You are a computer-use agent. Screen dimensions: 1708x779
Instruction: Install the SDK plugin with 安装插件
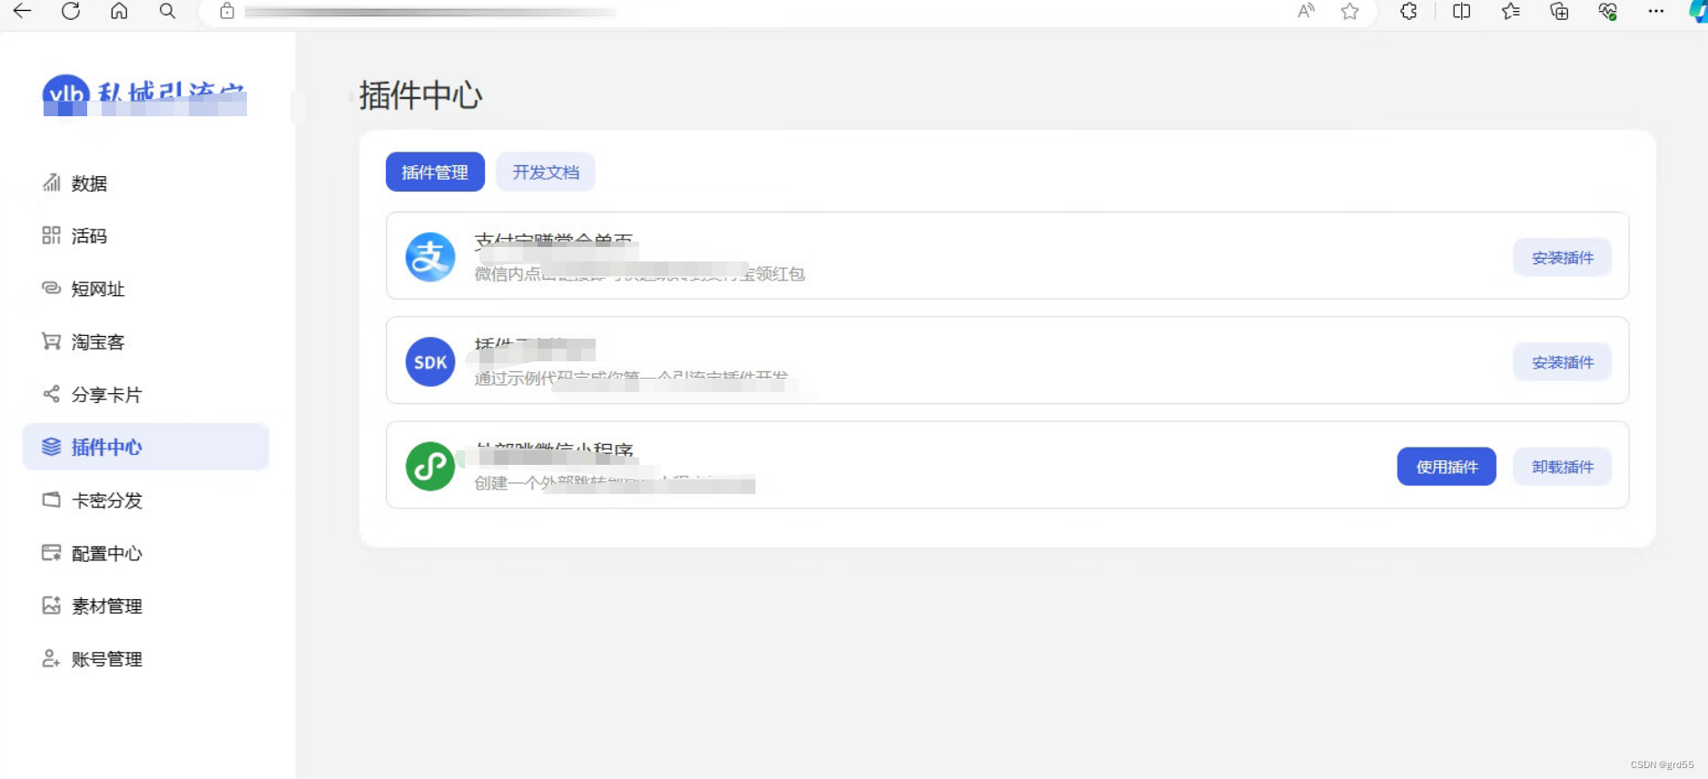click(1563, 361)
